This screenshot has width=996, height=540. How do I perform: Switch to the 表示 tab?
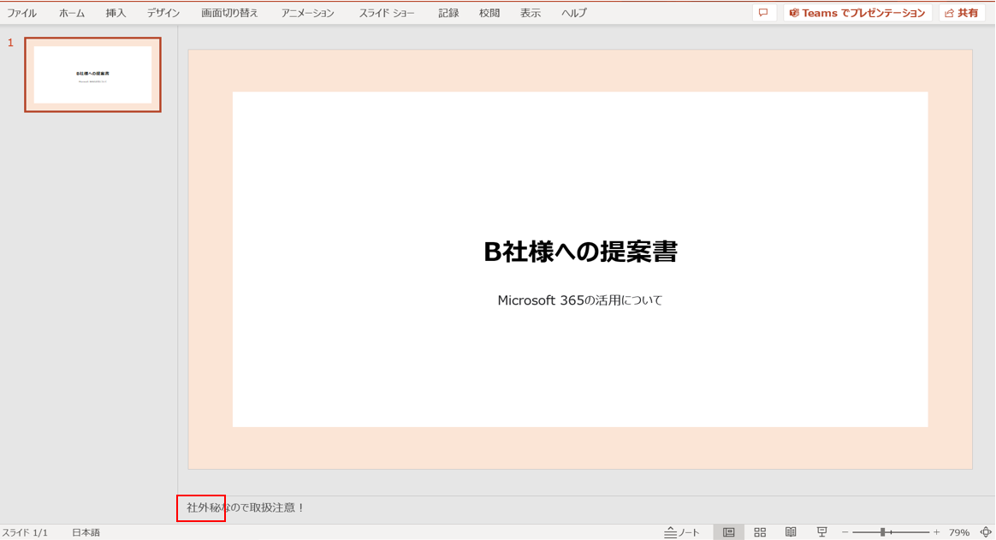531,13
